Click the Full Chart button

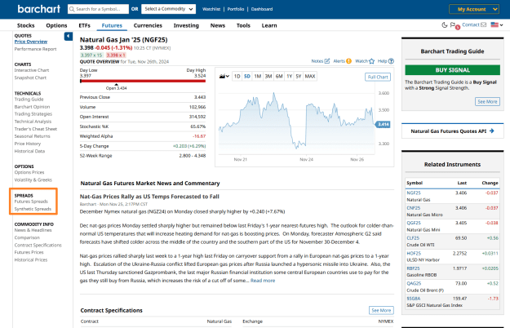[378, 77]
